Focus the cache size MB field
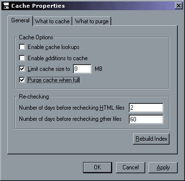This screenshot has height=181, width=185. tap(82, 69)
